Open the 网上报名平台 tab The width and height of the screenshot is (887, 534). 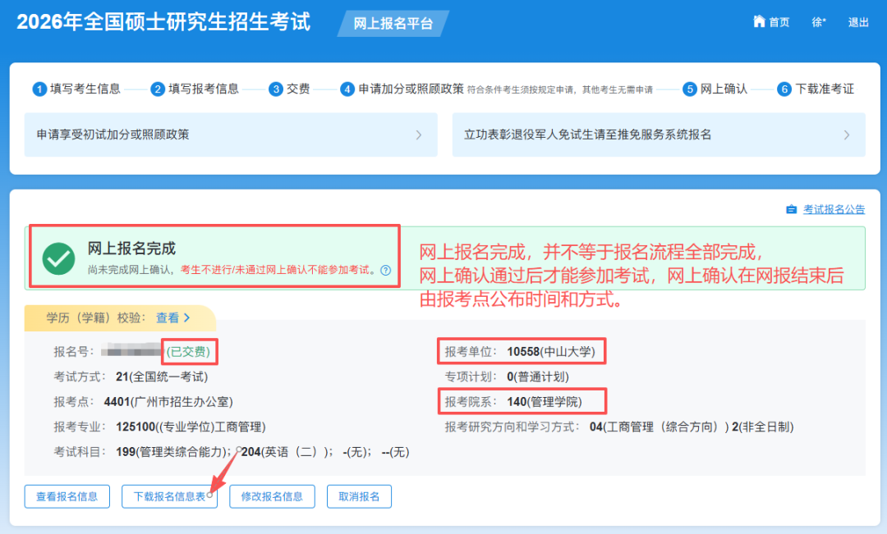393,24
